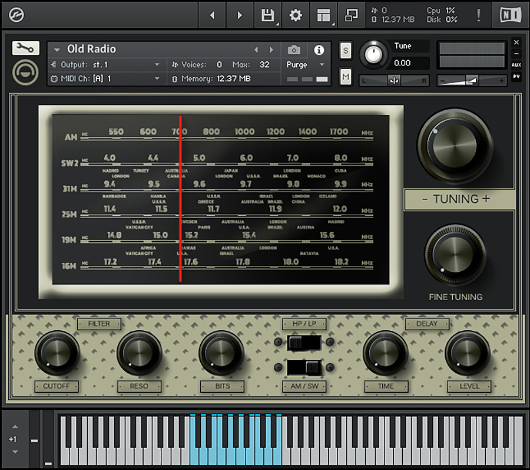Screen dimensions: 530x470
Task: Click the mod wheel strip
Action: click(48, 439)
